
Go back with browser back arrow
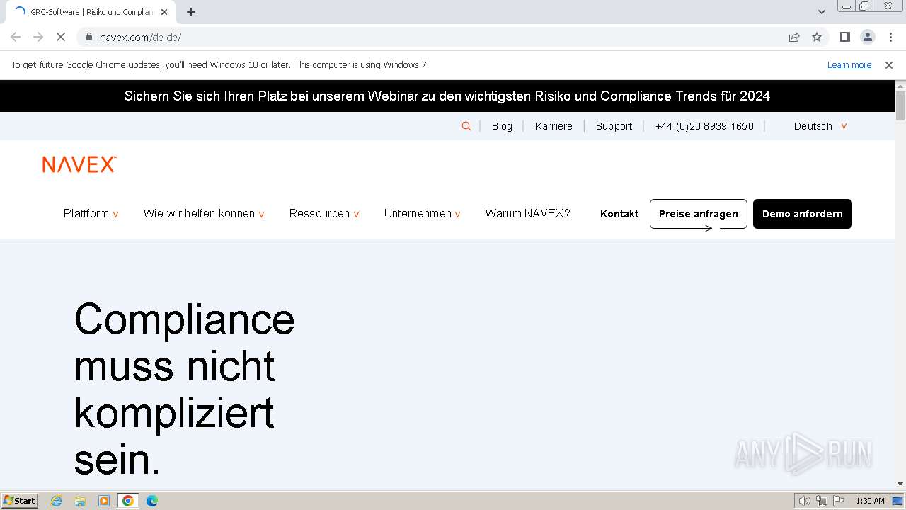point(16,37)
